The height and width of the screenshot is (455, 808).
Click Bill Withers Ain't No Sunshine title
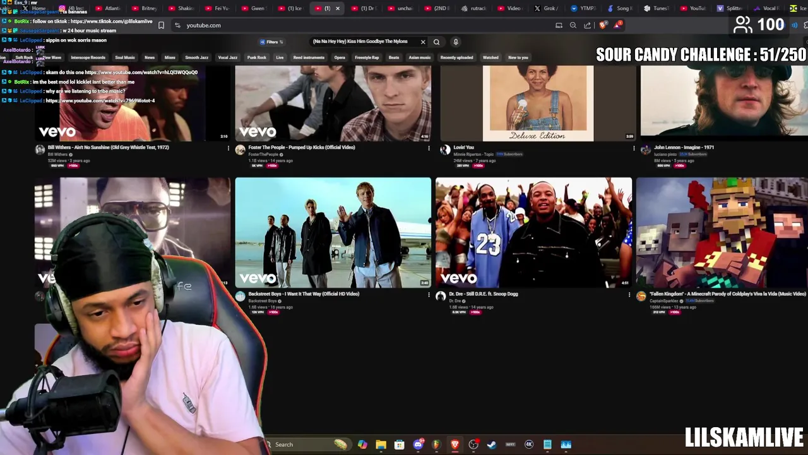pos(109,147)
